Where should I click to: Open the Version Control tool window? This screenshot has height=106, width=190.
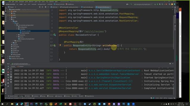tap(13, 96)
